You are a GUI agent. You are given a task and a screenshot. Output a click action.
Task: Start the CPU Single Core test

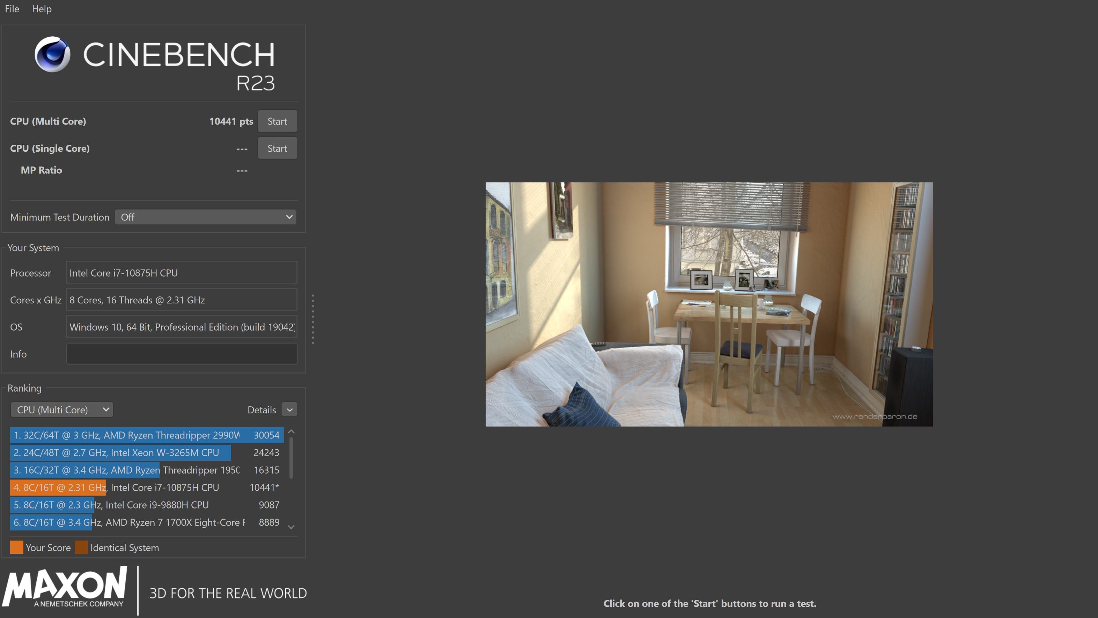277,148
